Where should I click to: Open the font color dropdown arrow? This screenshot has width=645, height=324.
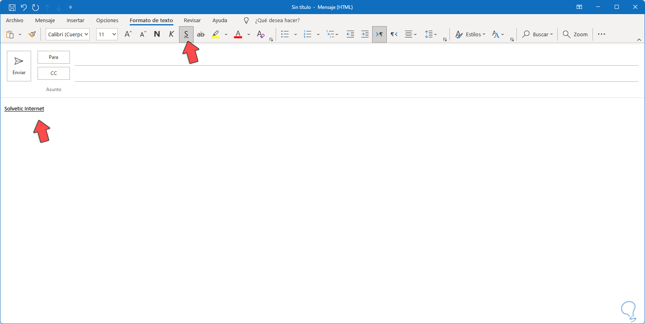click(249, 34)
